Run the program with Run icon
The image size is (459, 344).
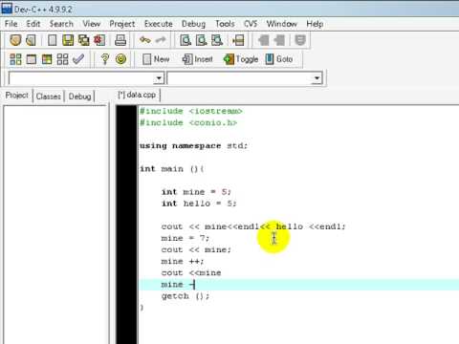point(31,59)
